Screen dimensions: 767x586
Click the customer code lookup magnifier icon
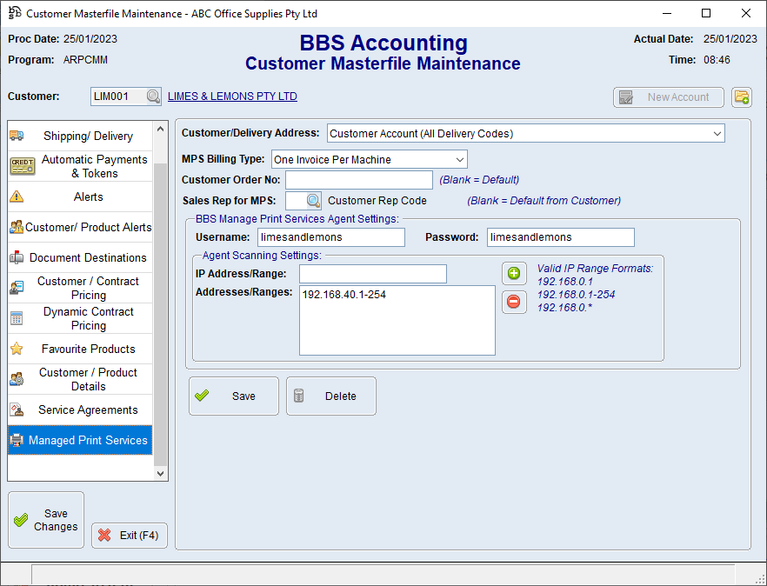tap(153, 97)
